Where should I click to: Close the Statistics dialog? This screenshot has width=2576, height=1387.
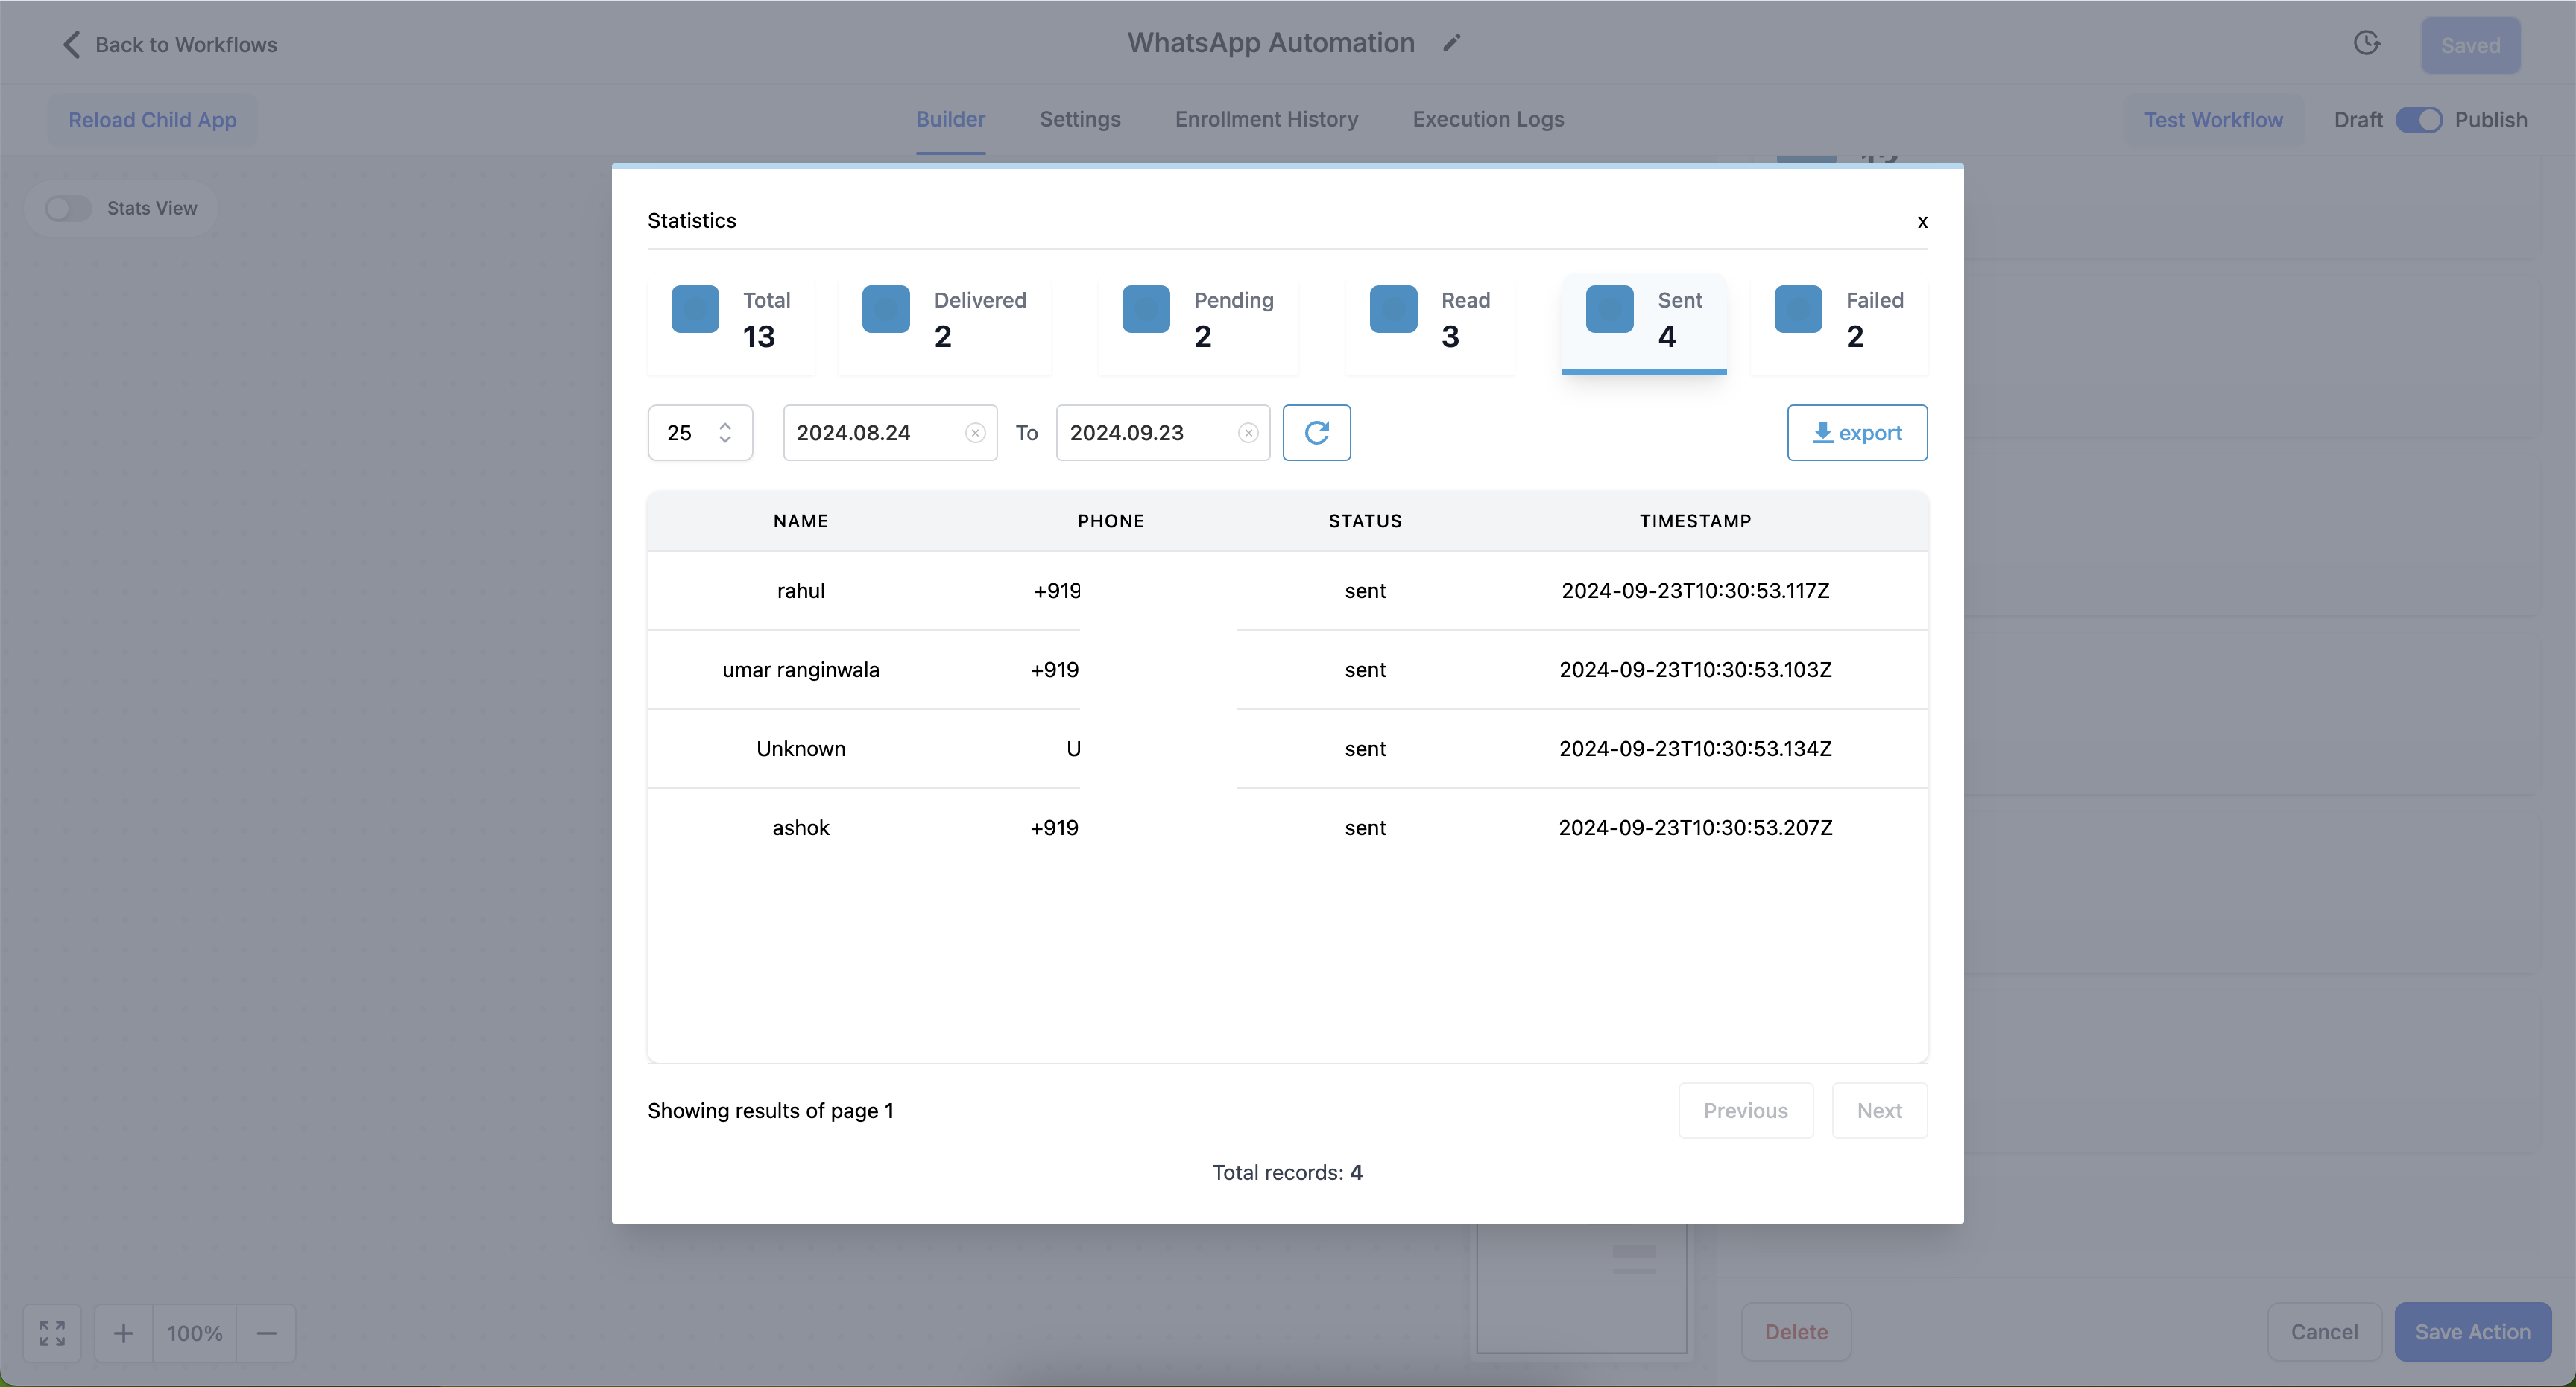pos(1922,222)
